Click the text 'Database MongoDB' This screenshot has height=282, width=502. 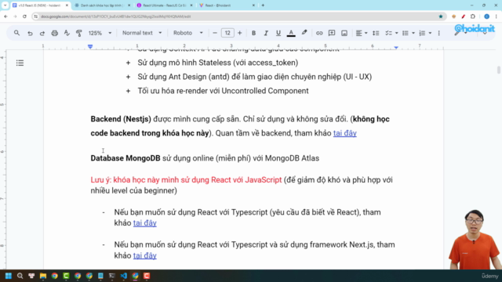[x=125, y=158]
